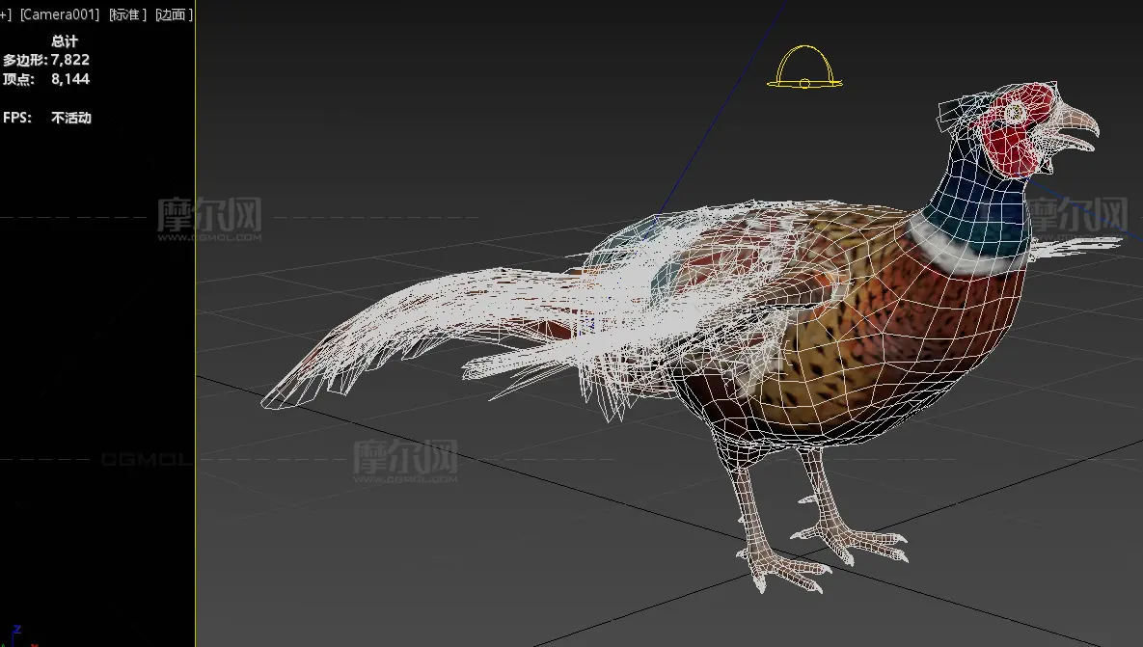Viewport: 1143px width, 647px height.
Task: Click the FPS 不活动 status text
Action: click(70, 118)
